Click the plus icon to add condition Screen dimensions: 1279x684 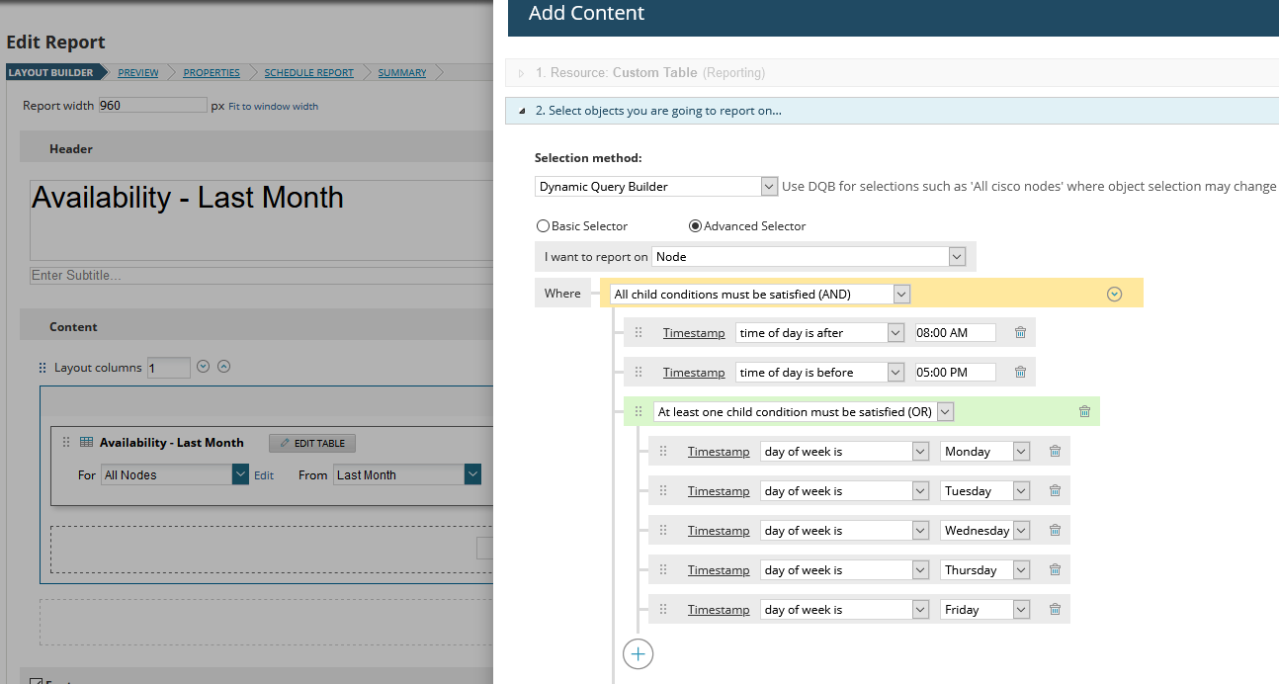click(x=638, y=653)
